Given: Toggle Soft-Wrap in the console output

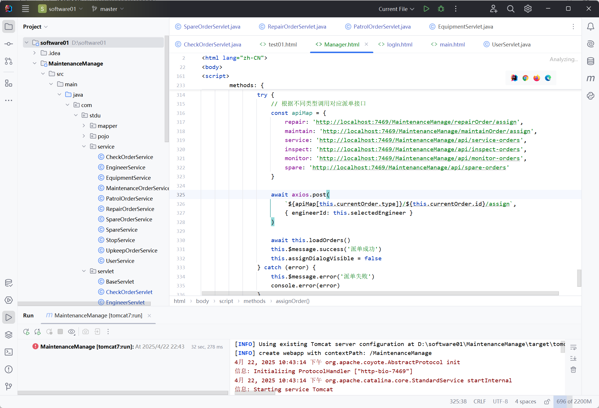Looking at the screenshot, I should pos(573,347).
